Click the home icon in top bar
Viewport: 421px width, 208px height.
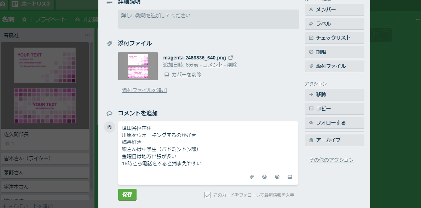tap(3, 4)
